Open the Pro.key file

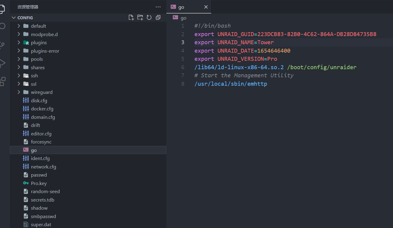[88, 183]
